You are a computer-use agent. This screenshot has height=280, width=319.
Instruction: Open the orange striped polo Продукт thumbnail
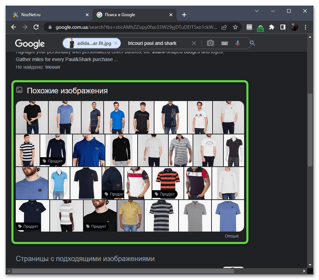click(x=168, y=183)
